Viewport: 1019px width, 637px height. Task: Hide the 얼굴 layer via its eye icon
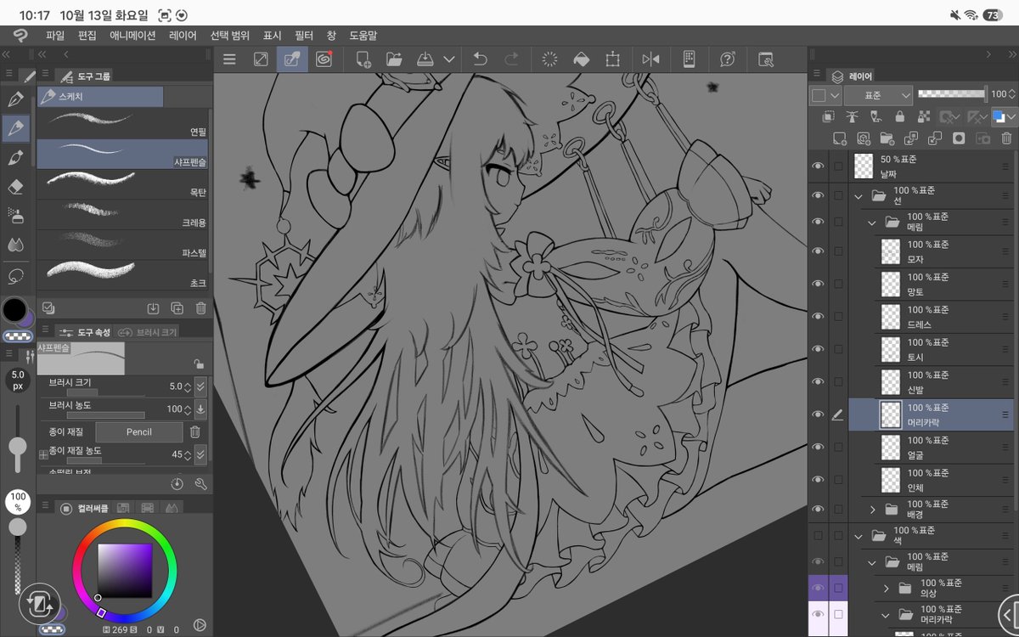point(818,448)
